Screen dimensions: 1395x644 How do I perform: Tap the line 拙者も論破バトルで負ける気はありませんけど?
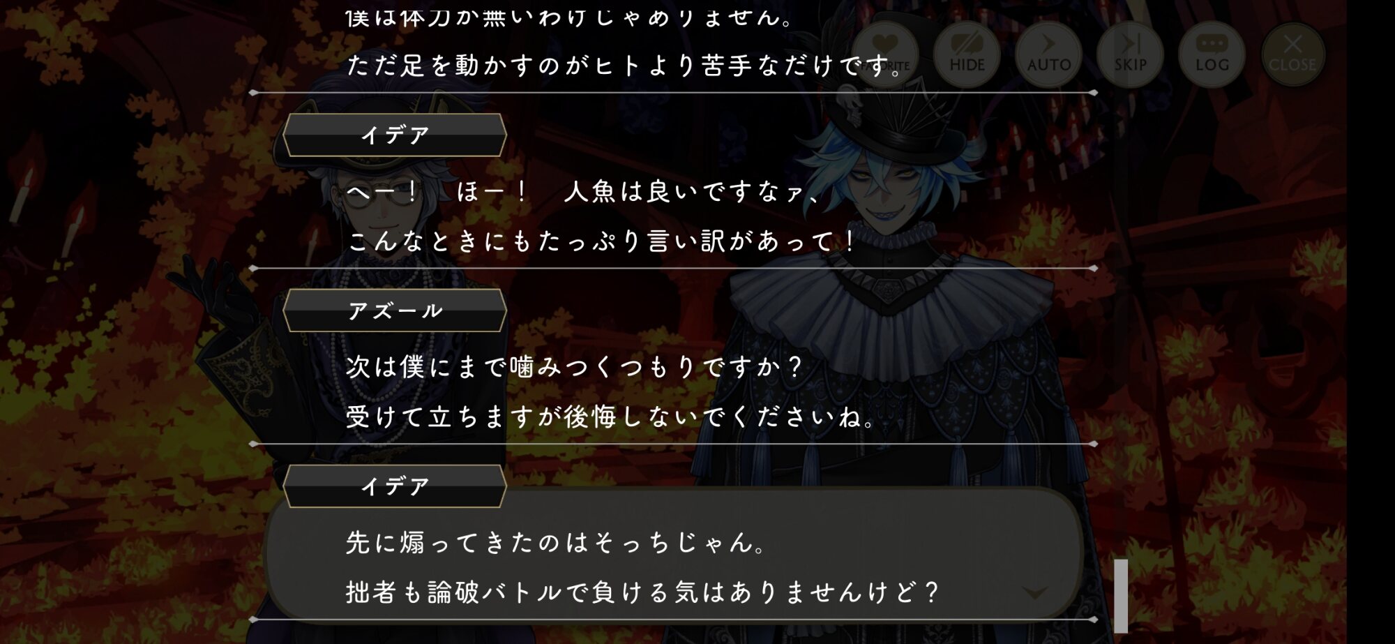pos(642,592)
